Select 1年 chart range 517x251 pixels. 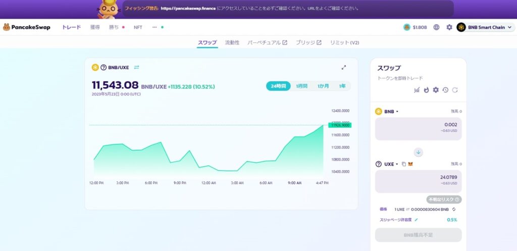point(343,86)
